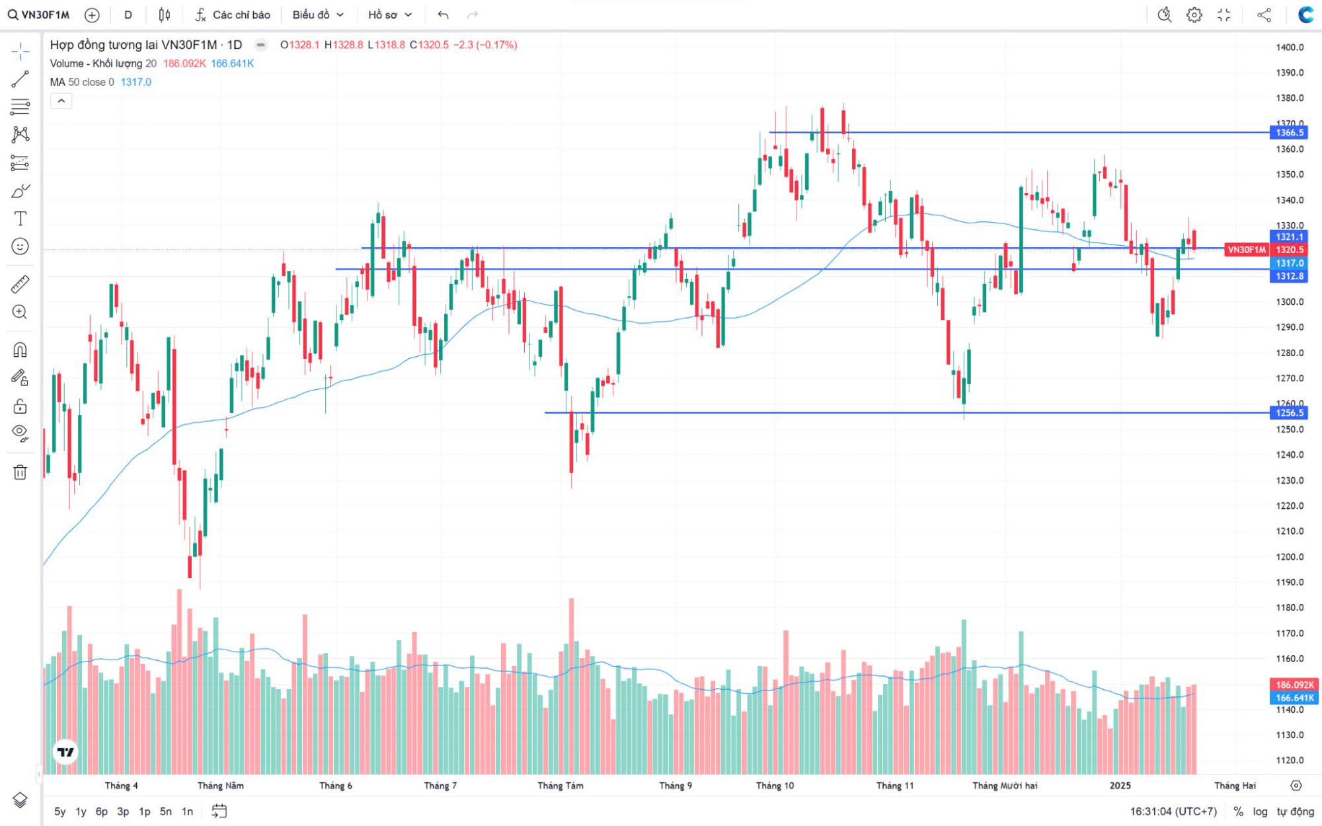Open the emoji icons tool

[x=20, y=246]
